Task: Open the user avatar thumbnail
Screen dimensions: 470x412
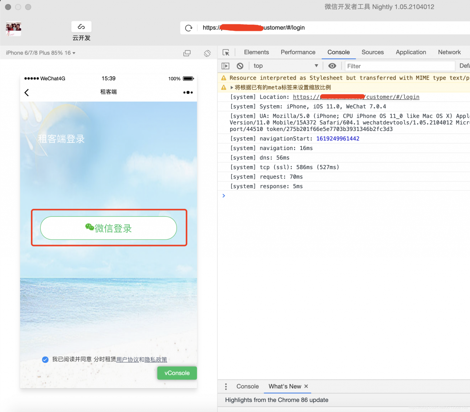Action: coord(14,29)
